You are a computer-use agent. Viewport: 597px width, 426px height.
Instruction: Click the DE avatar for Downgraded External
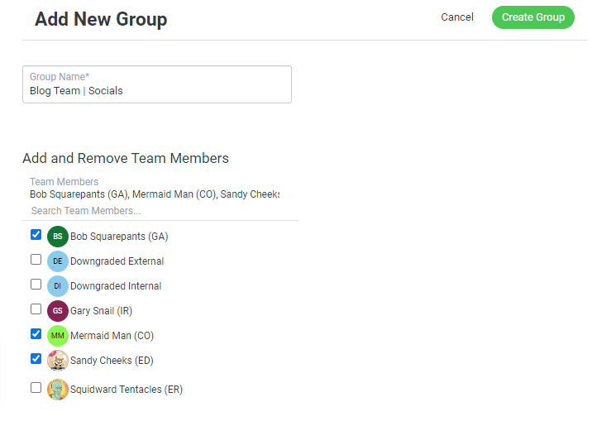tap(58, 261)
